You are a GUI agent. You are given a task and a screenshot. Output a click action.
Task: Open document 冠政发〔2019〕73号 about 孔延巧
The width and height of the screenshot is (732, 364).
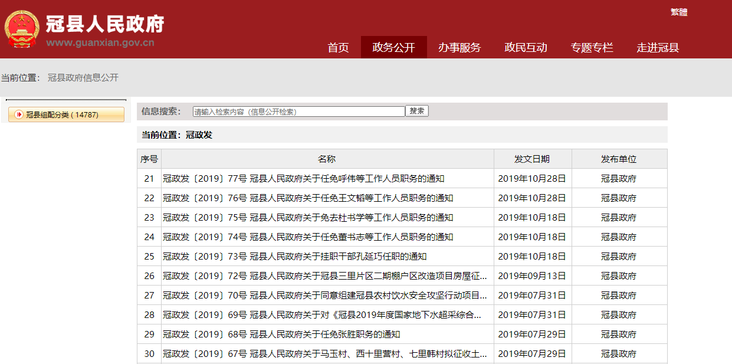point(294,256)
